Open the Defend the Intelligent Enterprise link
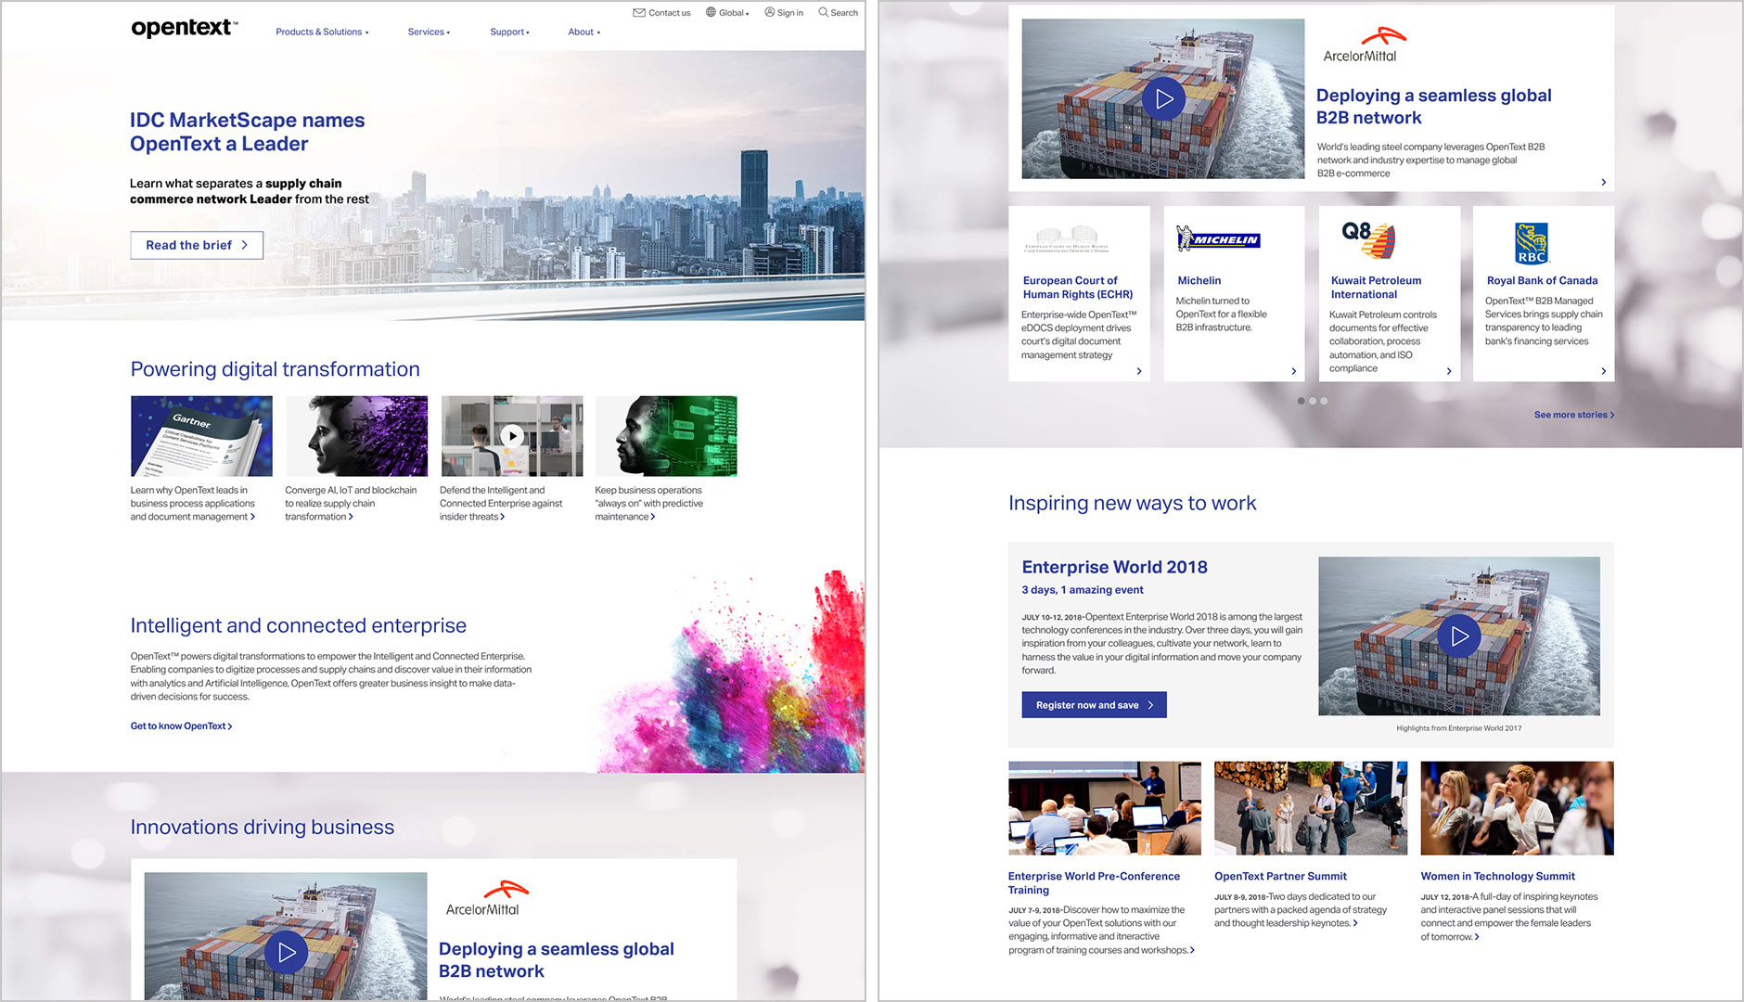Image resolution: width=1744 pixels, height=1002 pixels. click(501, 504)
